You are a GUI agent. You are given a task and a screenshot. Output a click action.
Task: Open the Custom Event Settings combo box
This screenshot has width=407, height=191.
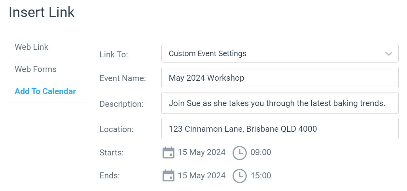tap(280, 53)
